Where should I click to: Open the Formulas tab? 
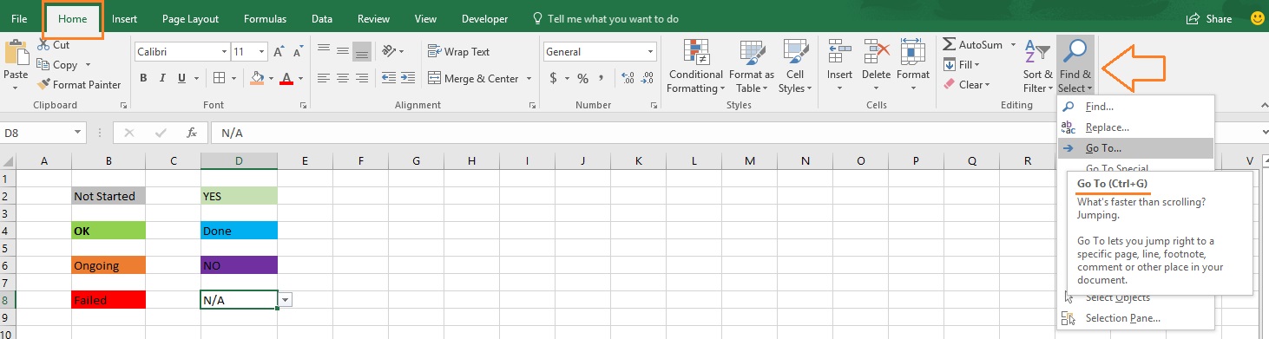[x=265, y=18]
